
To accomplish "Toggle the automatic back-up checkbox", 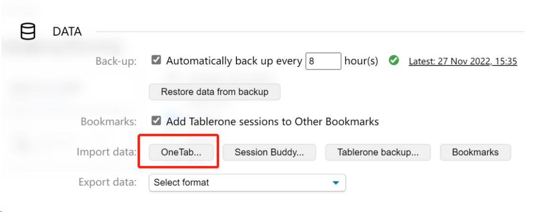I will click(x=156, y=60).
